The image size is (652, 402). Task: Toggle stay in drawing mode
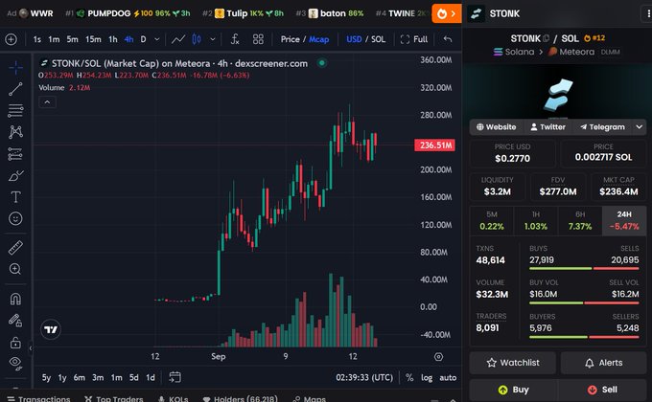click(x=15, y=321)
